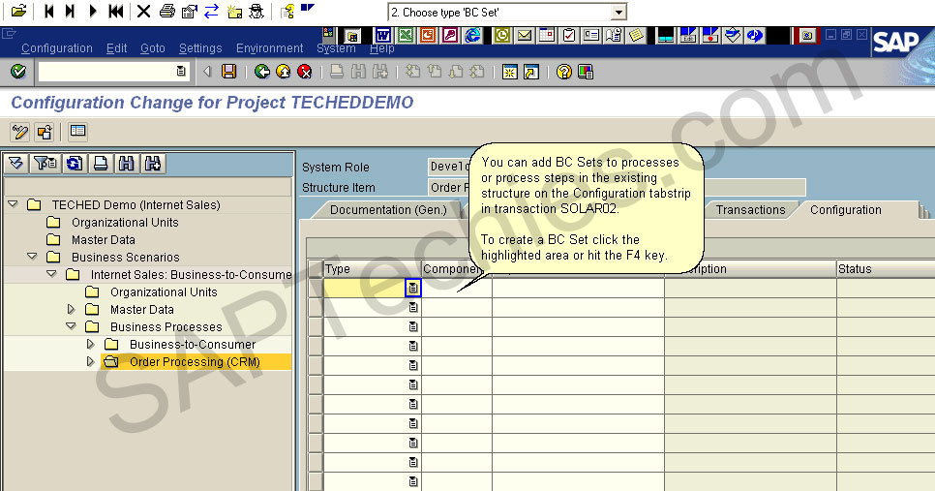Click the red Cancel icon
The width and height of the screenshot is (935, 491).
[305, 72]
